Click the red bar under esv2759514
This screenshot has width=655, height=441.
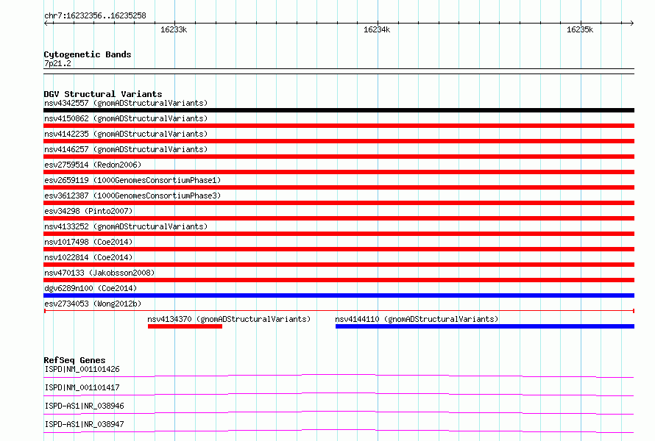339,172
